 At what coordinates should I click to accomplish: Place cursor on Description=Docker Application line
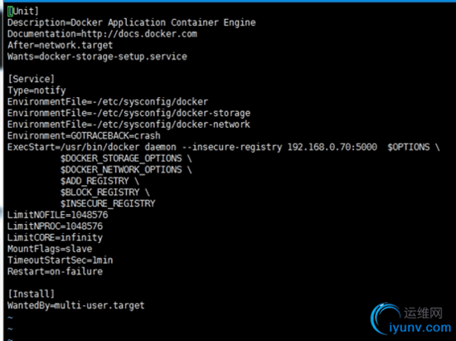click(132, 22)
